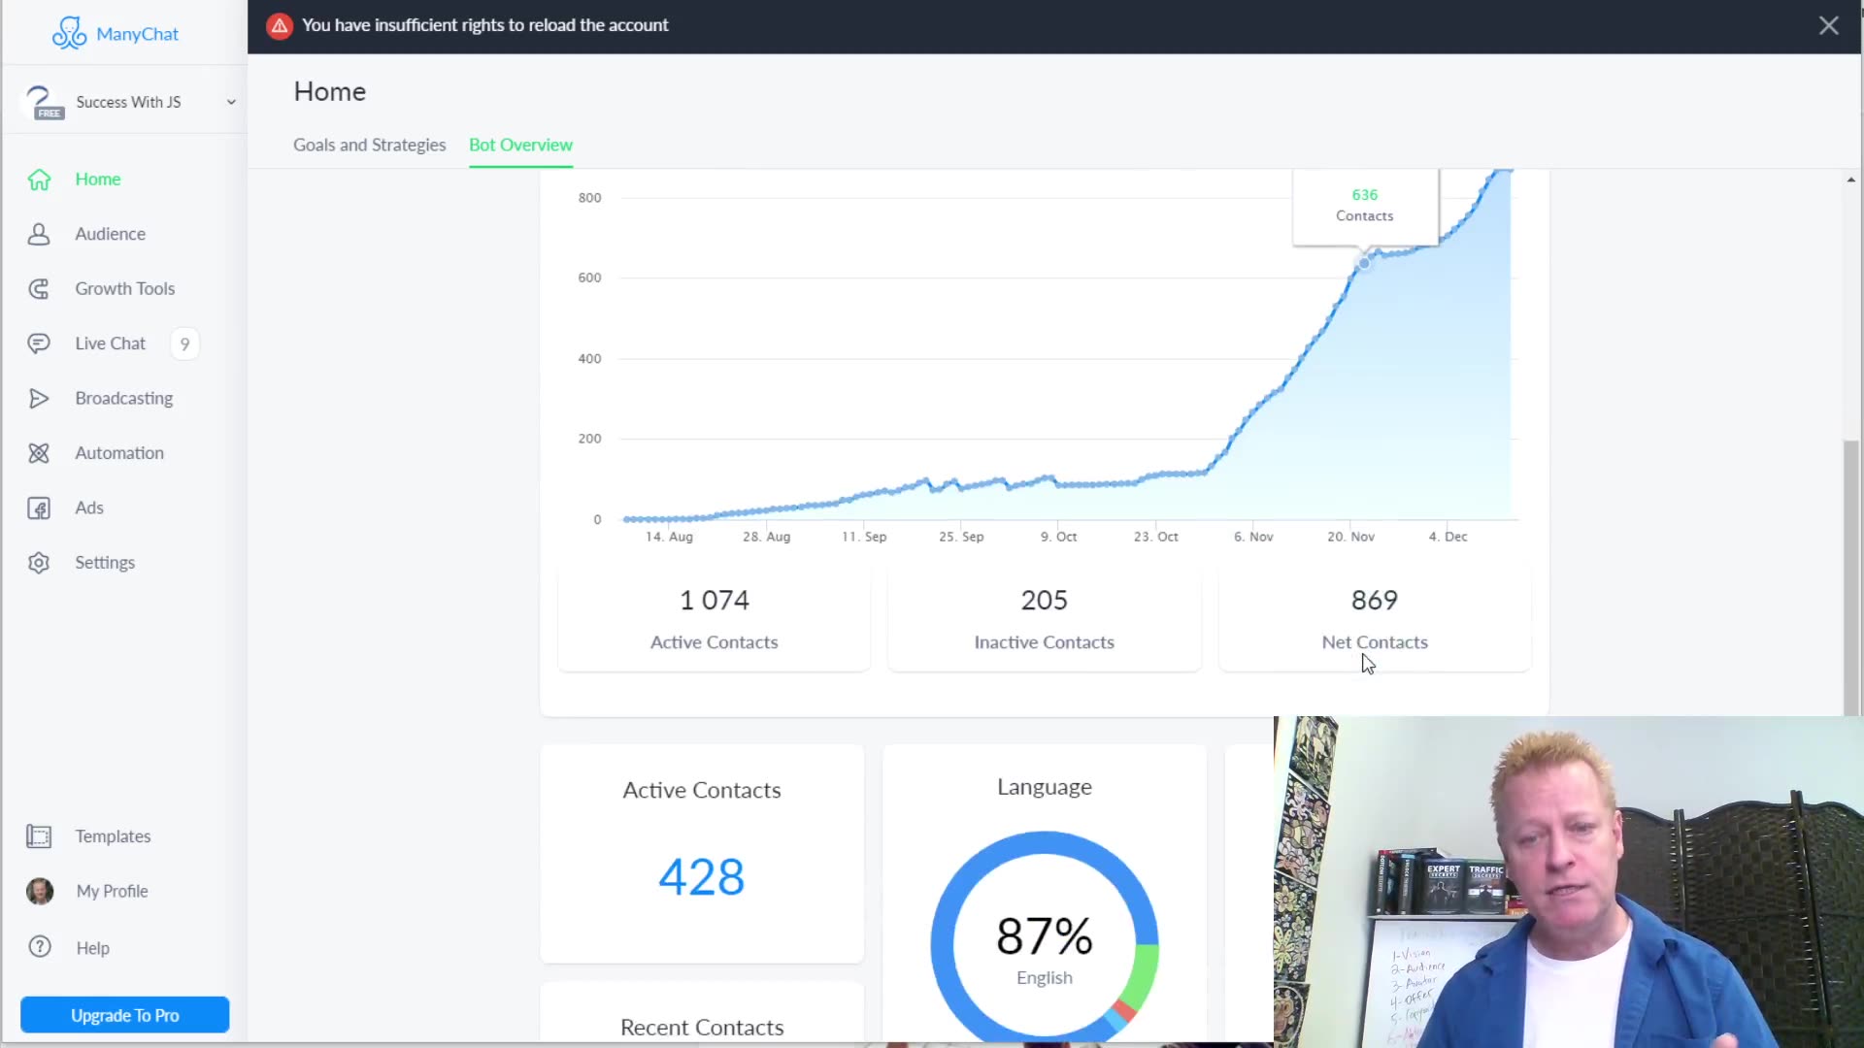Click the 869 Net Contacts card
The height and width of the screenshot is (1048, 1864).
pos(1375,619)
